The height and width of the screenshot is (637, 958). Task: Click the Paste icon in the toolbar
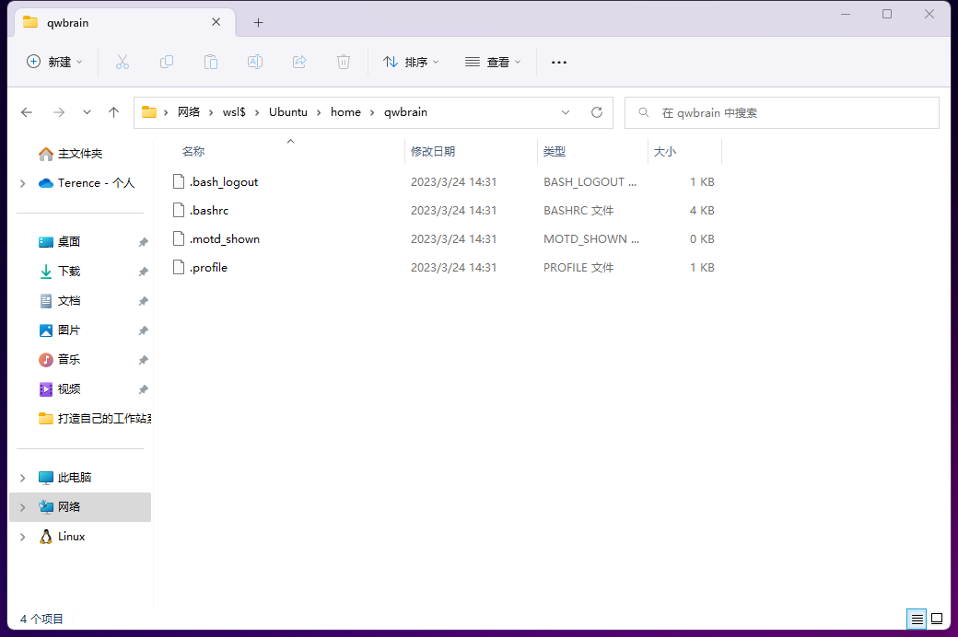point(211,62)
